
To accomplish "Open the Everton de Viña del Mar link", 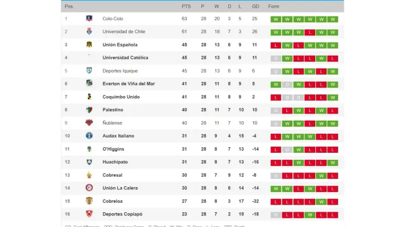I will (129, 83).
